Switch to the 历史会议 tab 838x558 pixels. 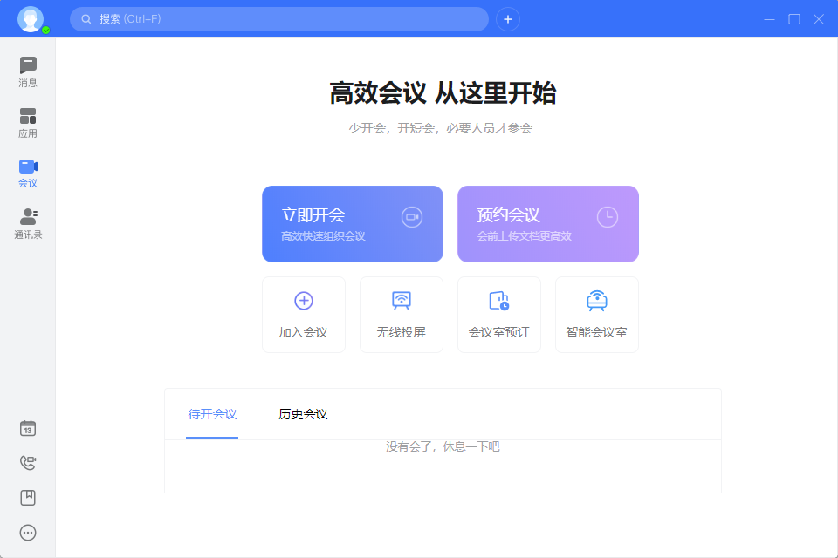coord(303,414)
